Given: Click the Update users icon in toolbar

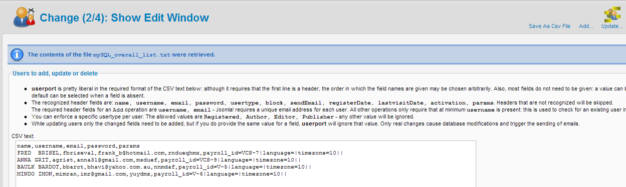Looking at the screenshot, I should 612,14.
